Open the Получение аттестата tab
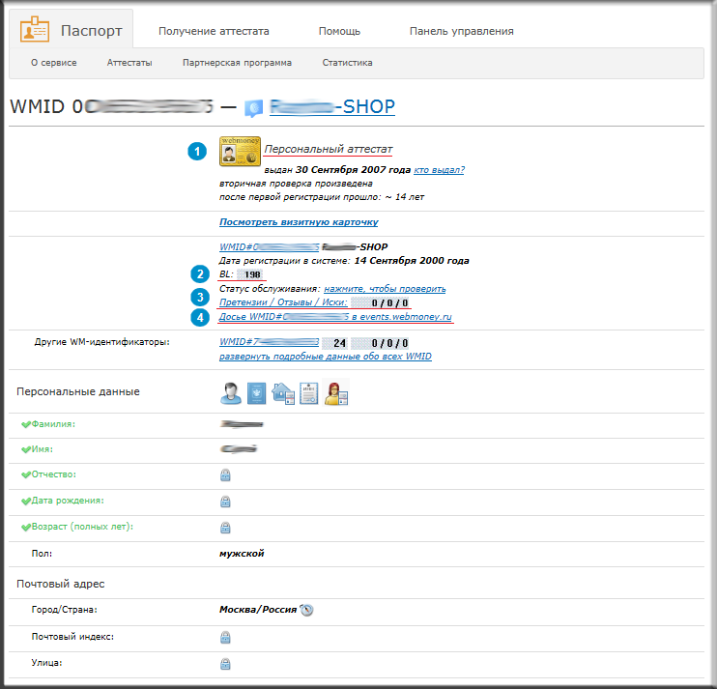717x689 pixels. (x=214, y=31)
